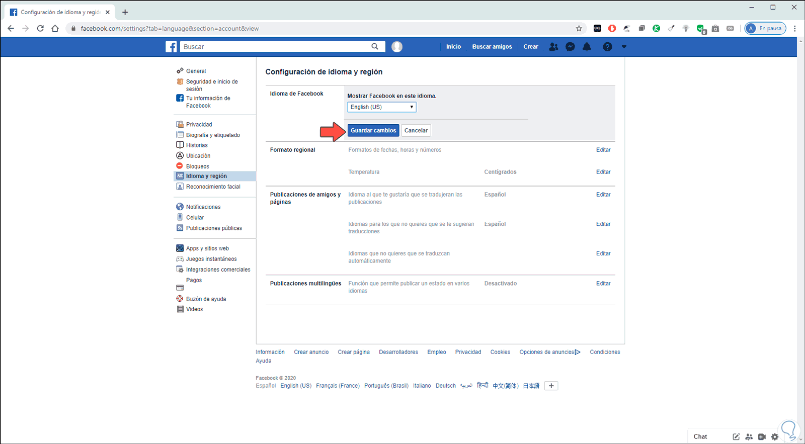Switch to Français (France) in the footer
The image size is (805, 444).
tap(338, 386)
